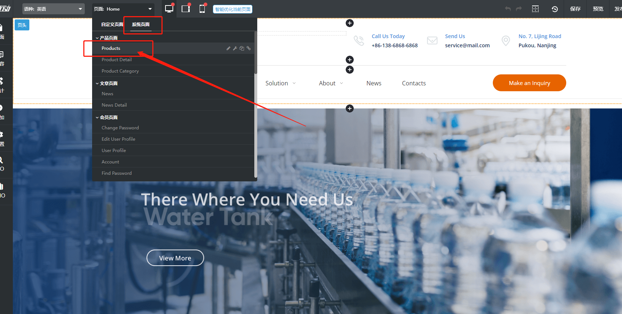Open Product Category in page list

[x=120, y=71]
